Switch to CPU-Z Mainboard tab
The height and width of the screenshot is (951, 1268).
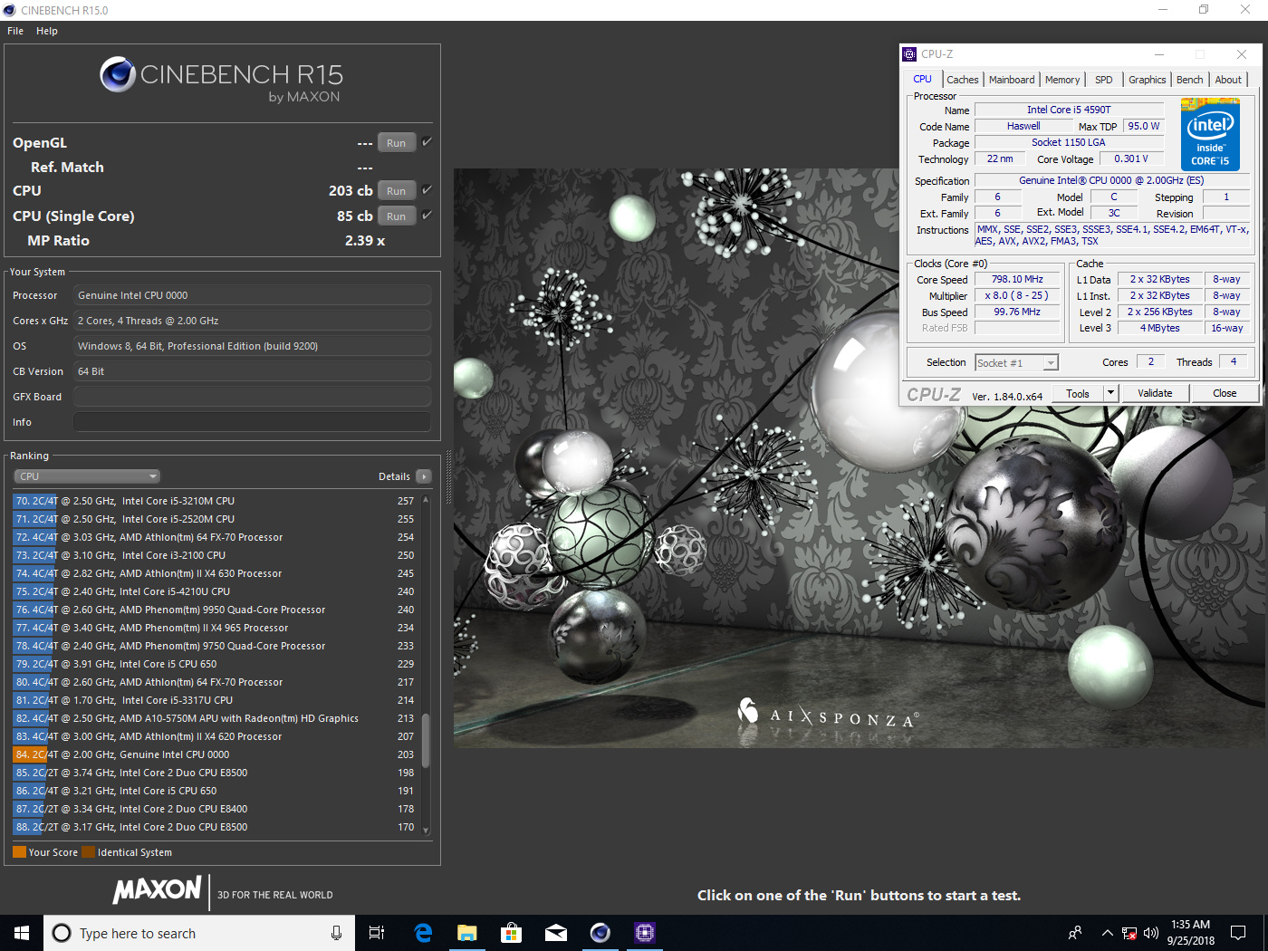(x=1012, y=80)
